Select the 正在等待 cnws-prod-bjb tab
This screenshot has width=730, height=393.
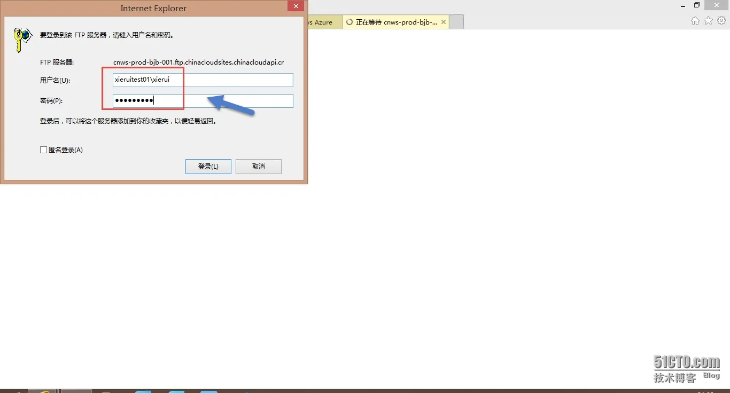point(395,22)
